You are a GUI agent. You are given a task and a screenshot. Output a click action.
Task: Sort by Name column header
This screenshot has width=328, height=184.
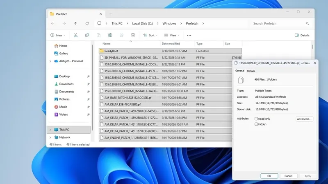coord(106,44)
